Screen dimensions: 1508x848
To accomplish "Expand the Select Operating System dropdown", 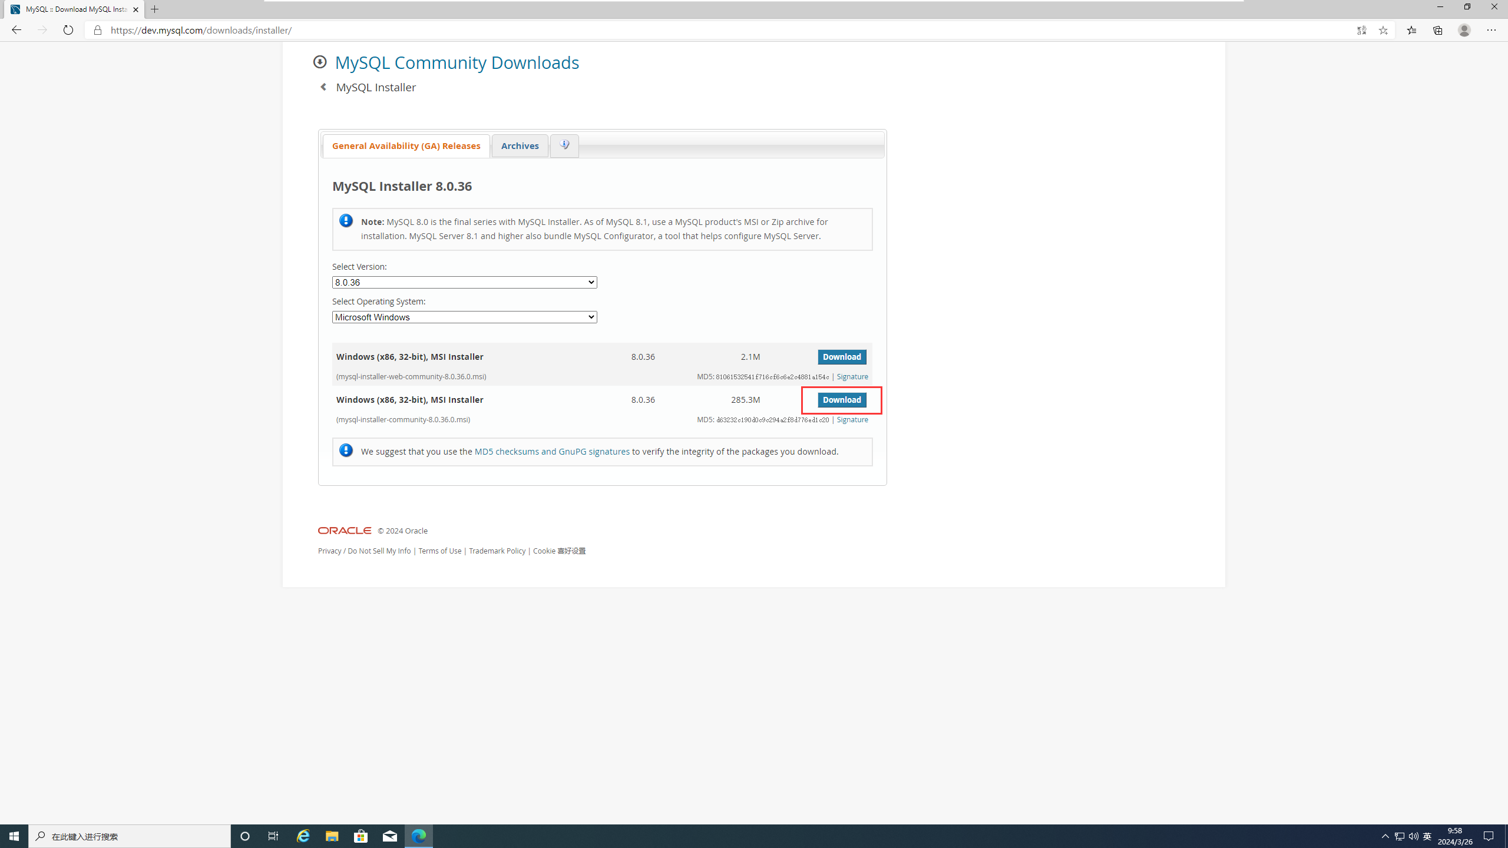I will coord(464,317).
